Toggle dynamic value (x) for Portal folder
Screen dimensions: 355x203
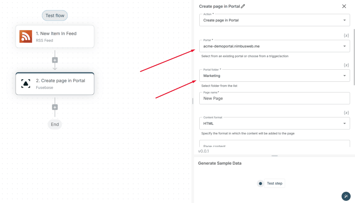pos(346,65)
